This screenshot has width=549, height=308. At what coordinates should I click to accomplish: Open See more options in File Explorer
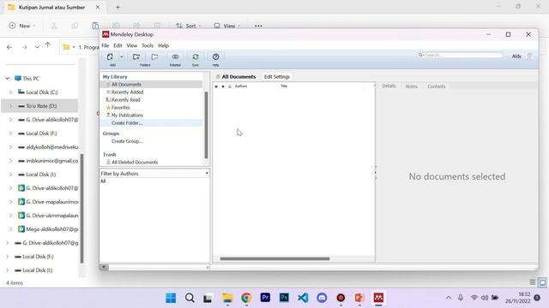[x=258, y=26]
